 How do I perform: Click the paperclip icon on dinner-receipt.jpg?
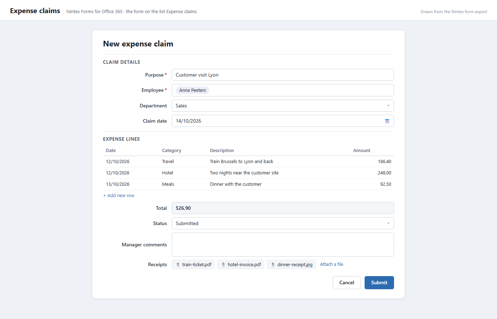(273, 265)
